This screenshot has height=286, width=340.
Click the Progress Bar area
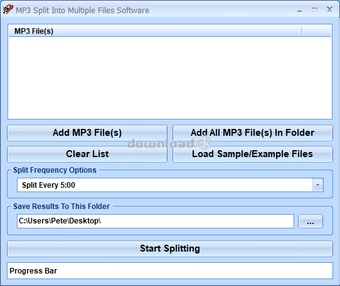(x=170, y=270)
